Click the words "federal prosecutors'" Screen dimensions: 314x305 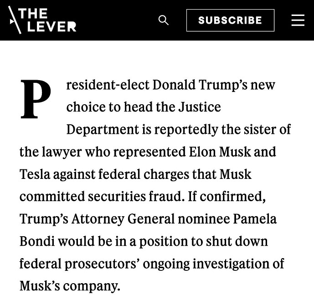(79, 264)
